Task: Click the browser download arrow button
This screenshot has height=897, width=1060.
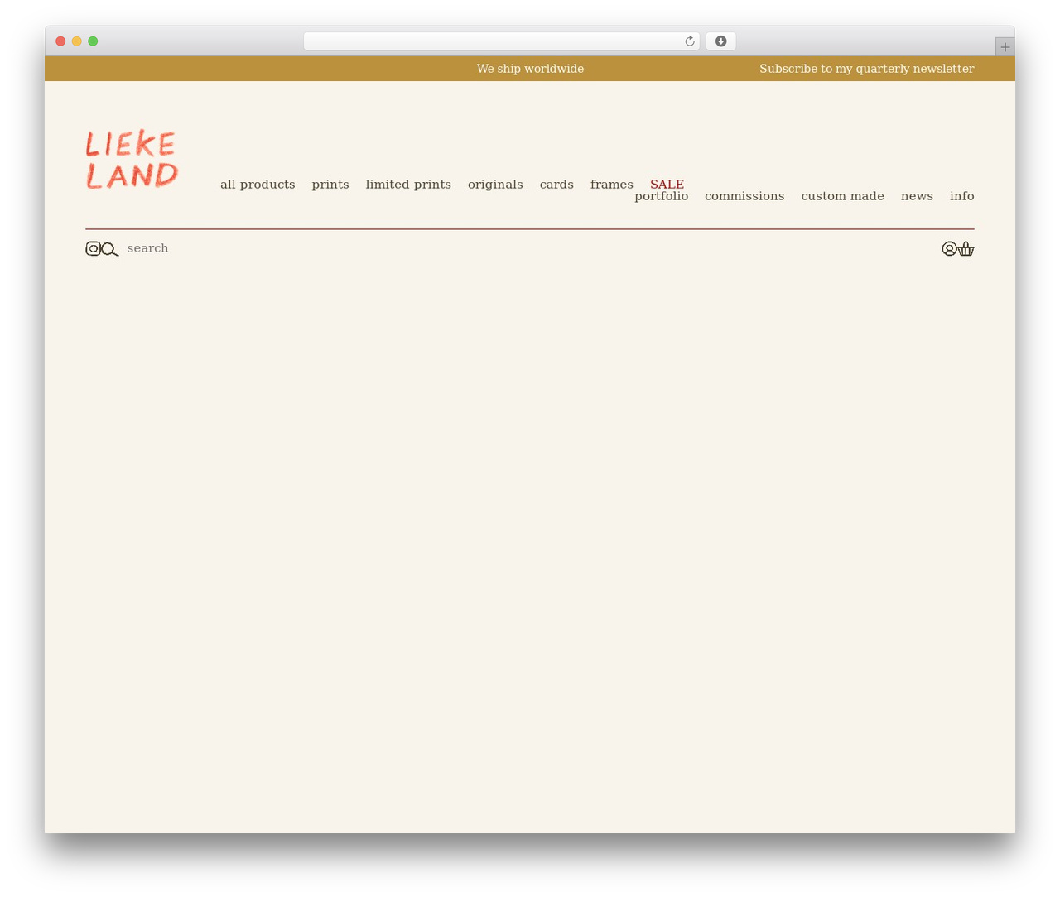Action: pos(720,41)
